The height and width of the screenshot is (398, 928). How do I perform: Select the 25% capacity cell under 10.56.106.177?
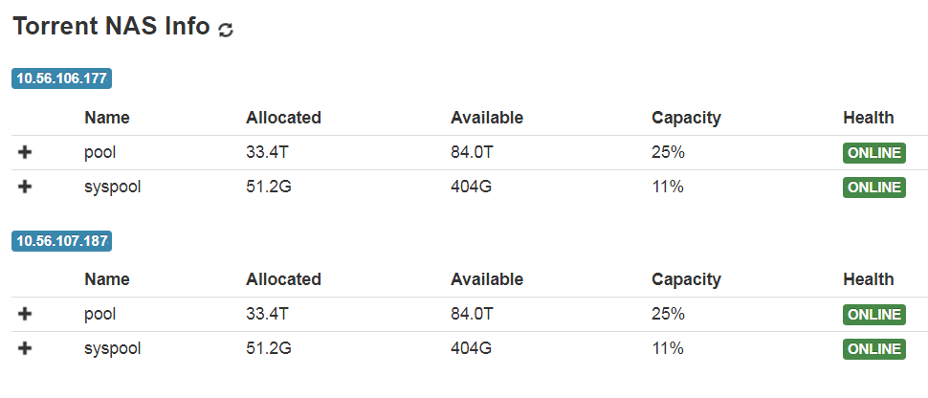(x=668, y=152)
